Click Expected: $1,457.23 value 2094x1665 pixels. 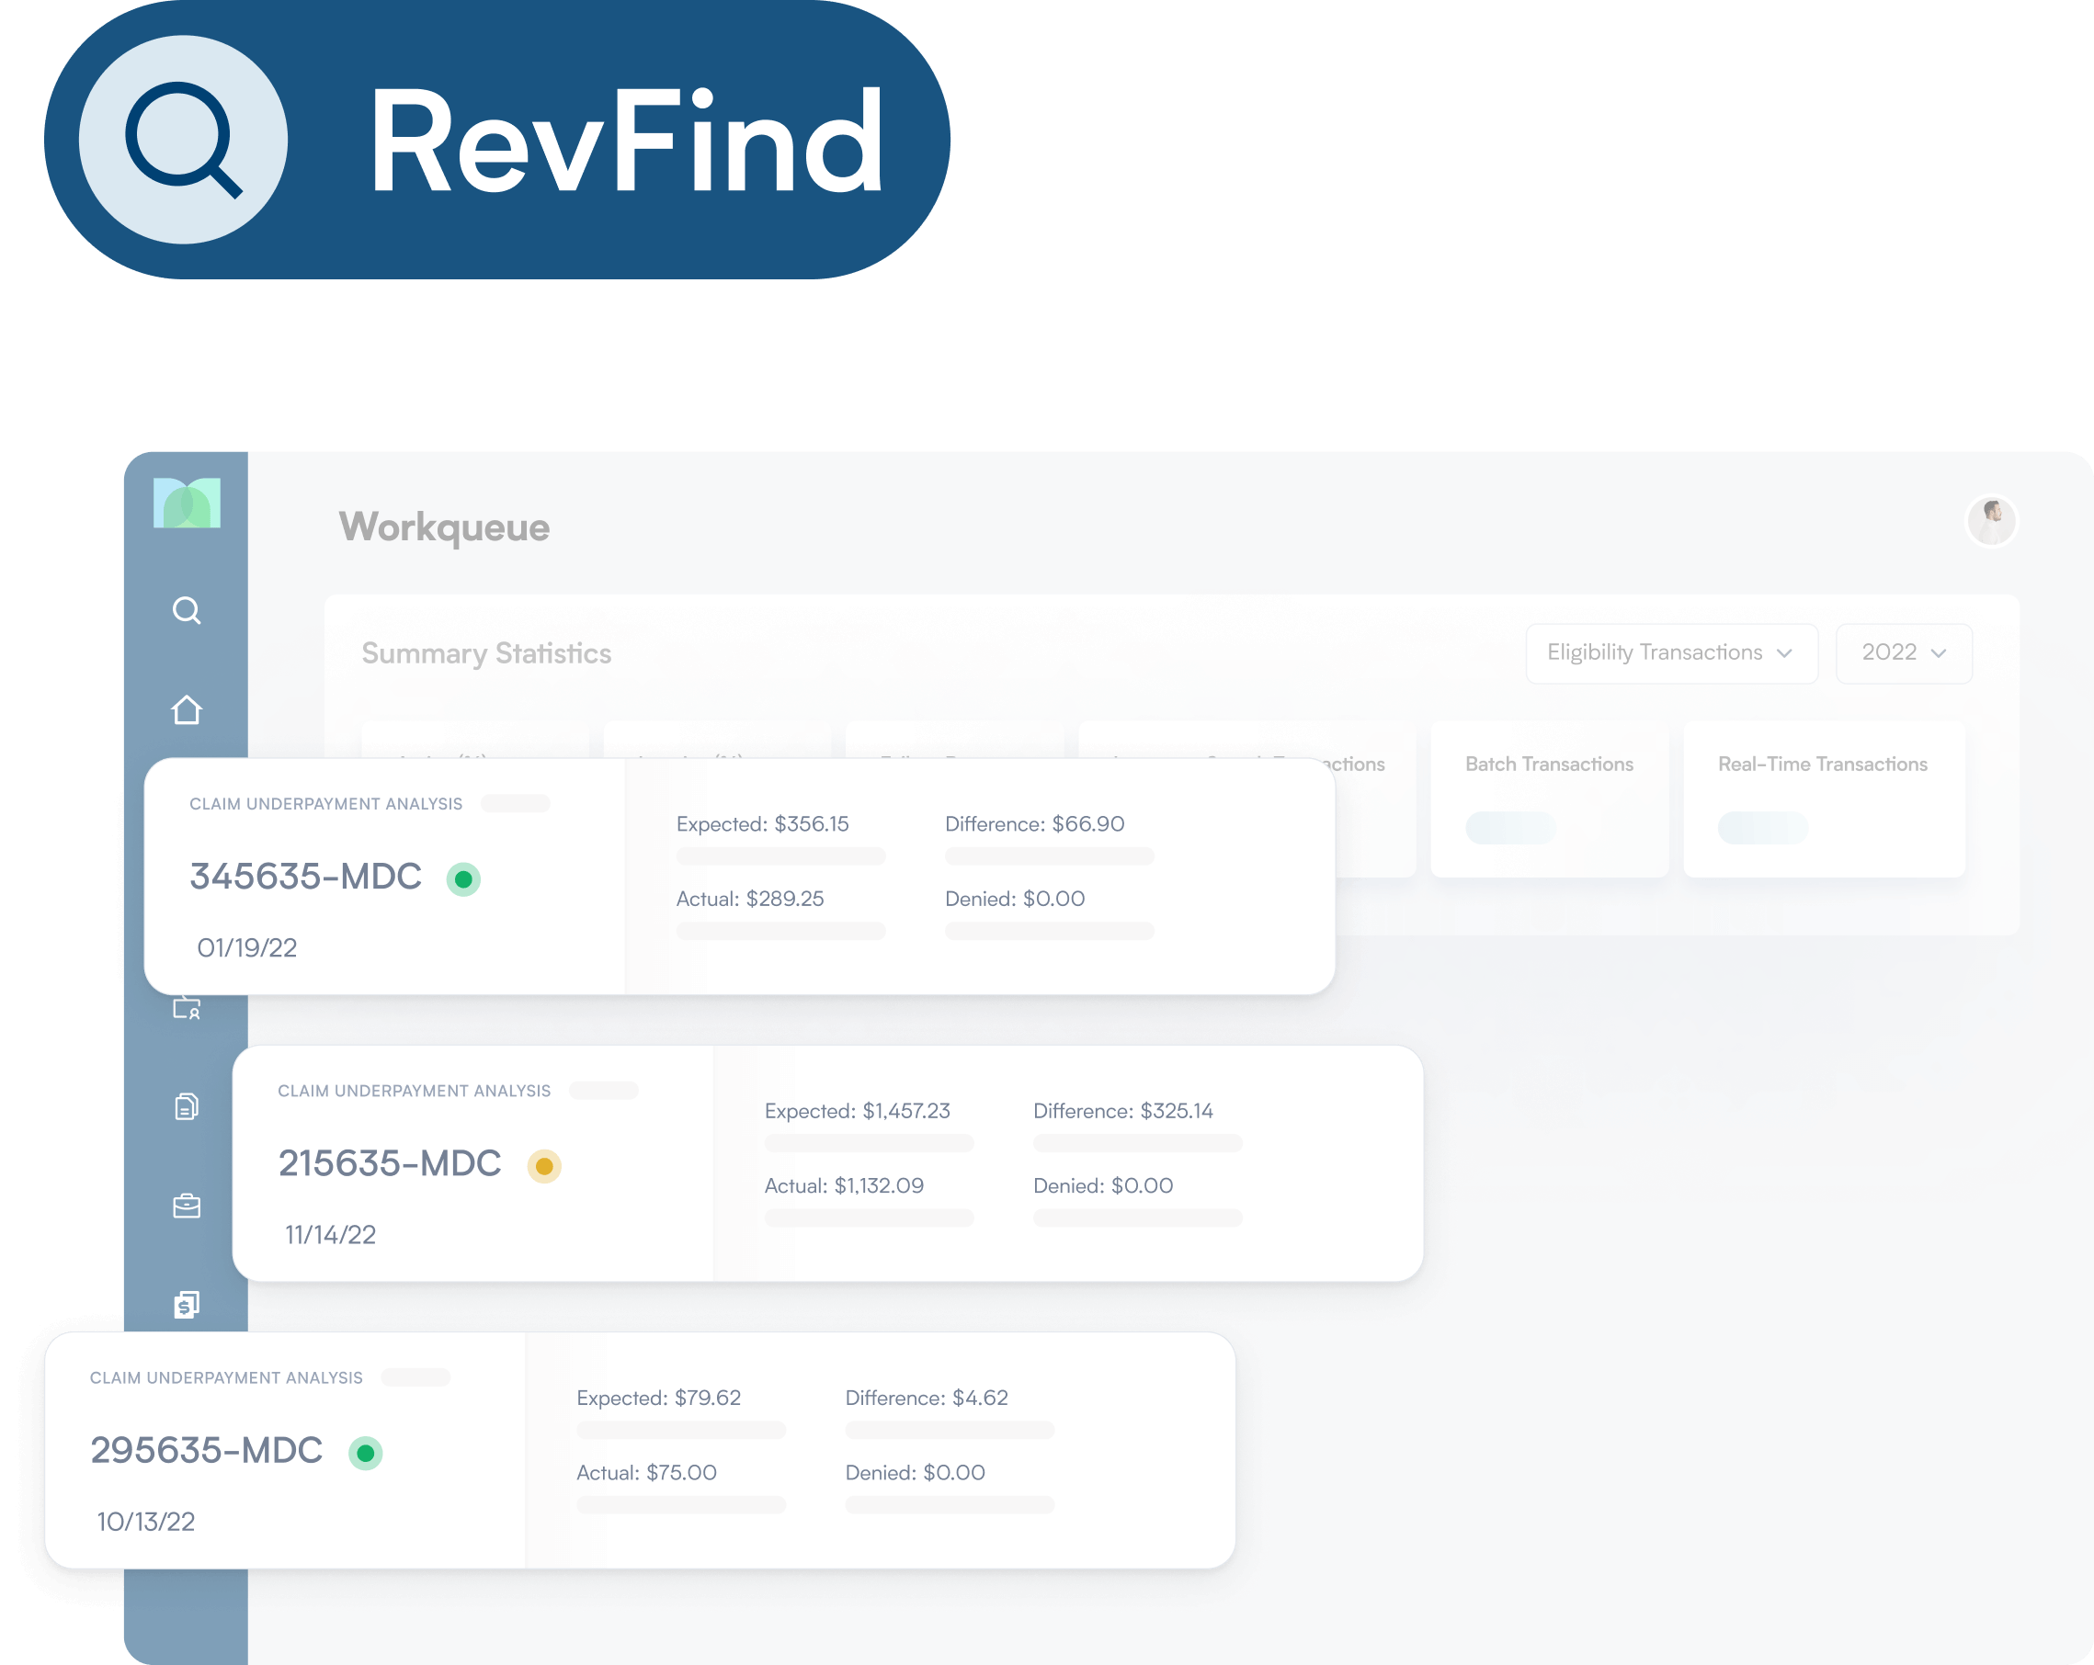857,1111
